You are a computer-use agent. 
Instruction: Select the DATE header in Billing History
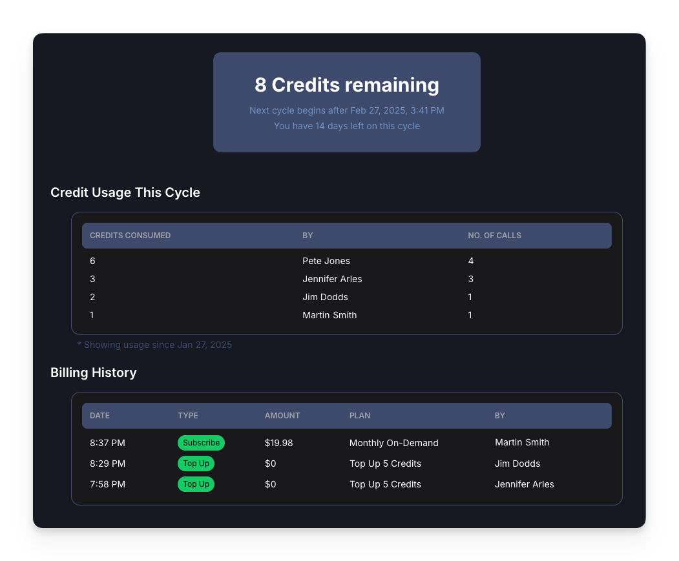[x=99, y=416]
